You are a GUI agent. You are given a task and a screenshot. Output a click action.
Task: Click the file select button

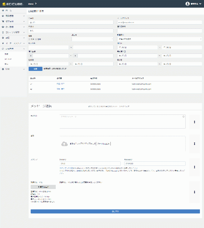[103, 144]
